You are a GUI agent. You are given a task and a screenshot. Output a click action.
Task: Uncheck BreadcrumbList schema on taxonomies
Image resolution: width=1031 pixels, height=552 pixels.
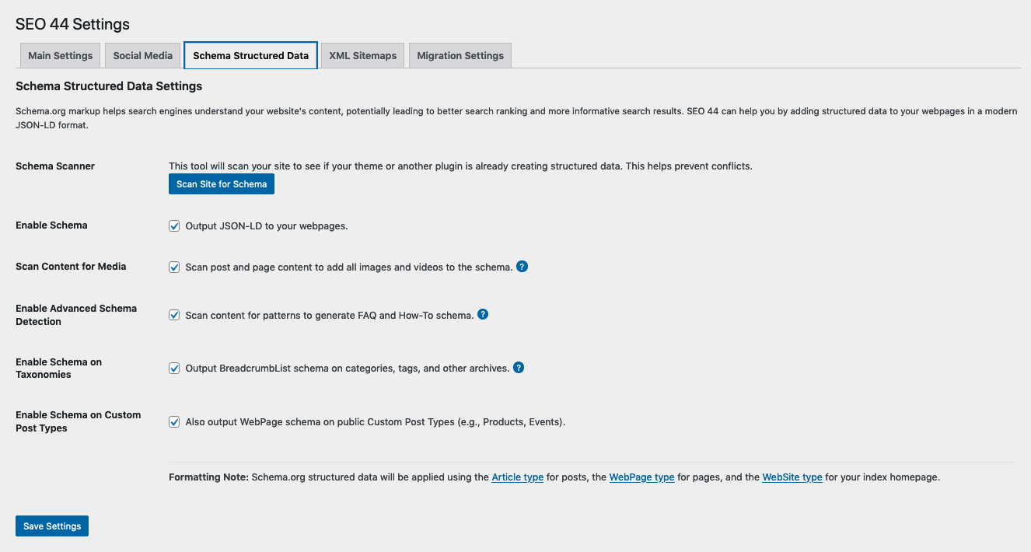pyautogui.click(x=174, y=367)
